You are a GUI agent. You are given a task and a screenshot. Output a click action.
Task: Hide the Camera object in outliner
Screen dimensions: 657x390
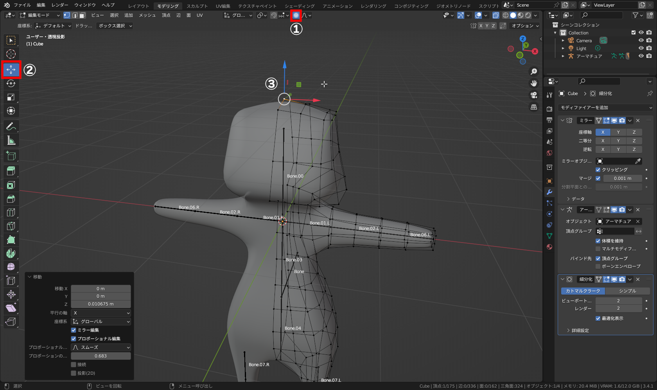(x=641, y=41)
